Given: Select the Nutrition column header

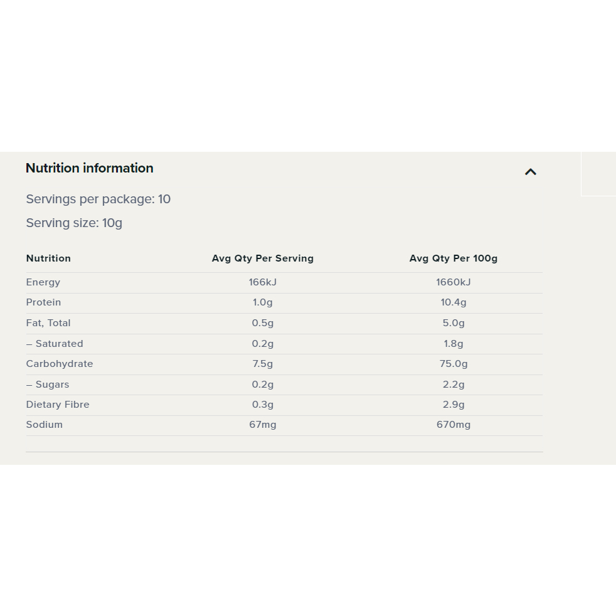Looking at the screenshot, I should [x=48, y=258].
